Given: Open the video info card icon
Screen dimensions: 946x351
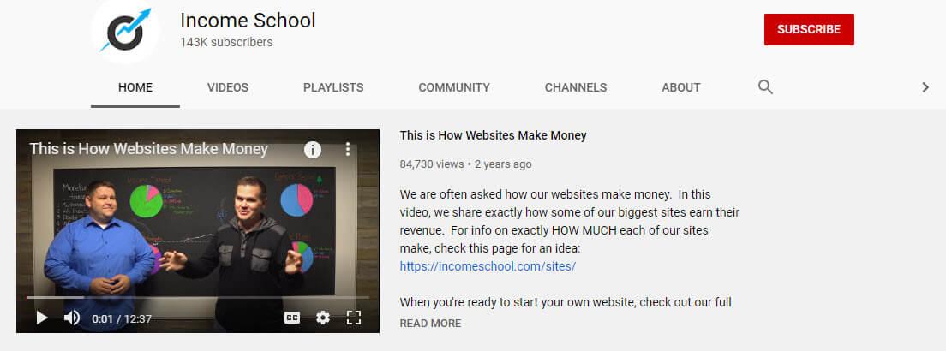Looking at the screenshot, I should [313, 150].
